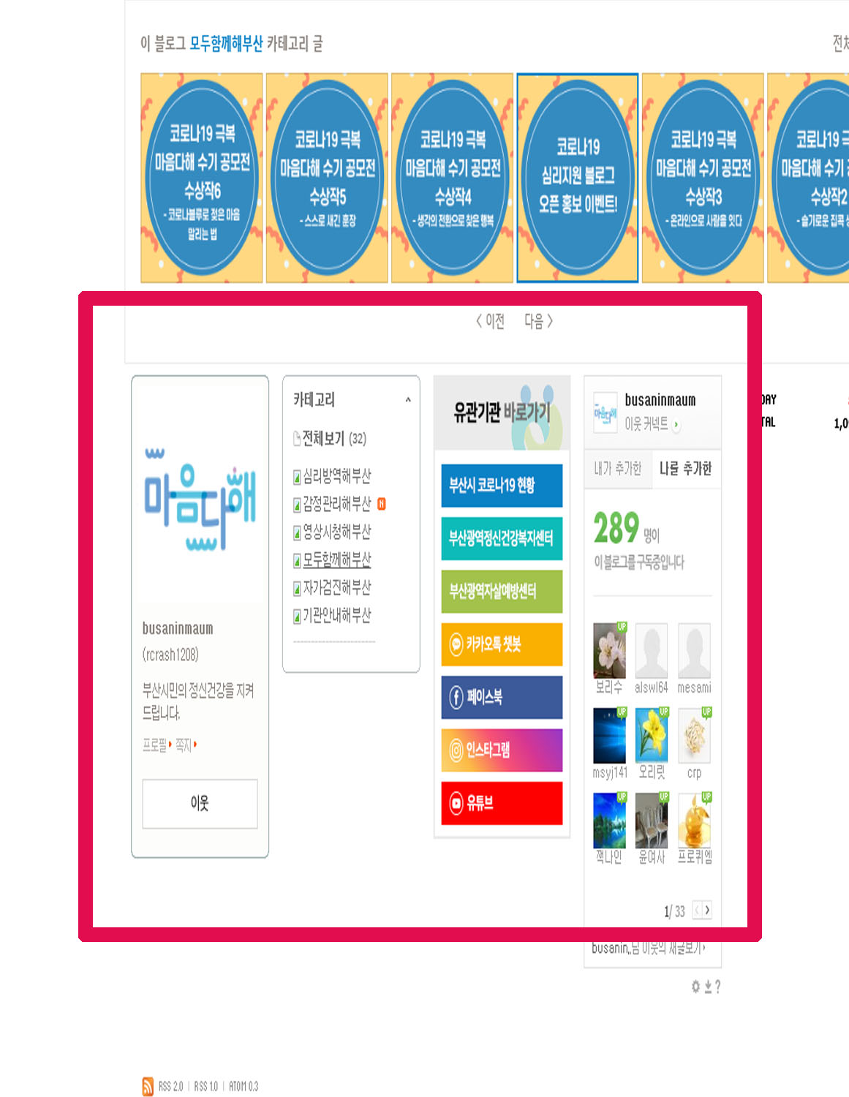Open the 페이스북 banner link
Screen dimensions: 849x1097
click(x=502, y=697)
